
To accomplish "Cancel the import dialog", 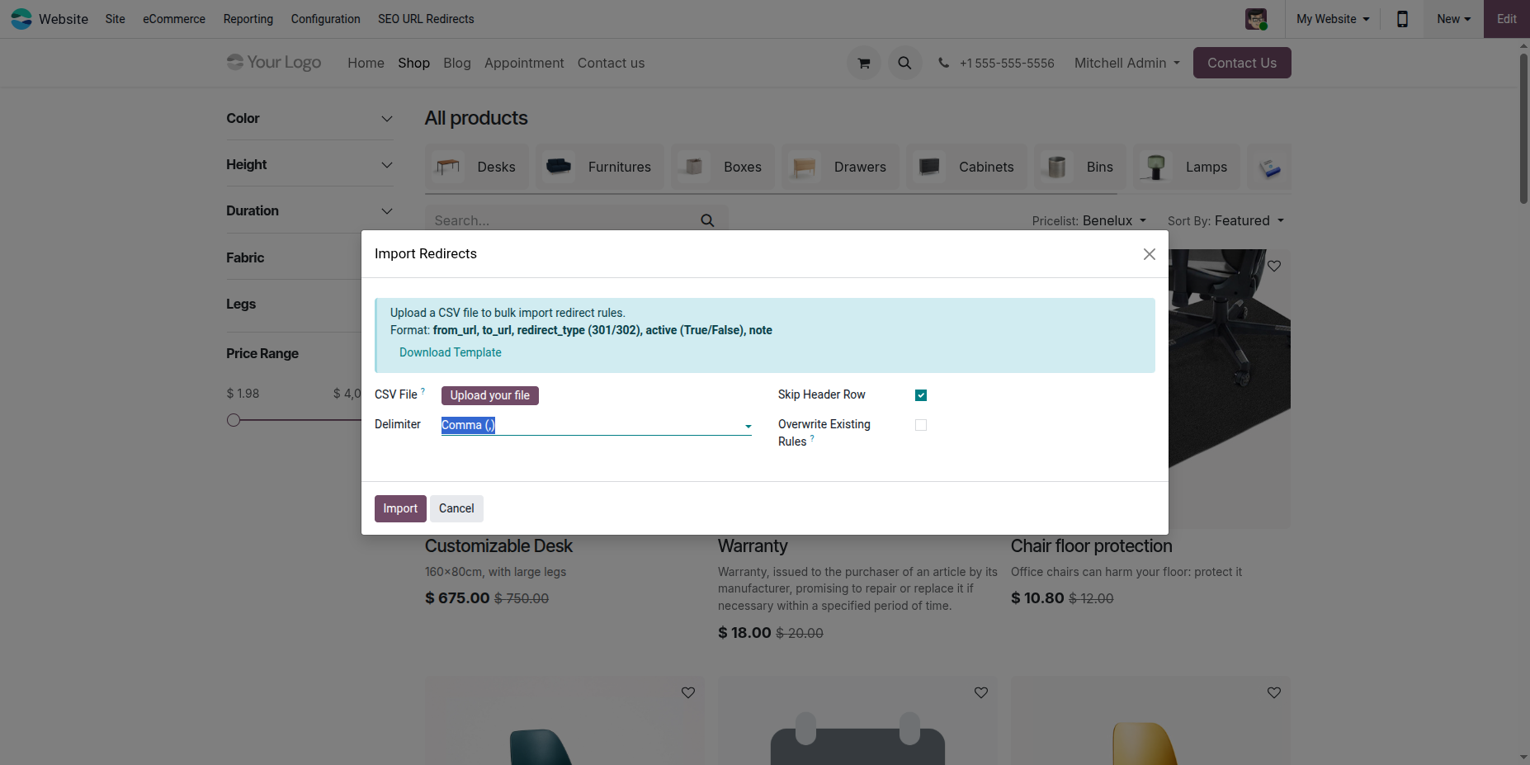I will pyautogui.click(x=456, y=508).
